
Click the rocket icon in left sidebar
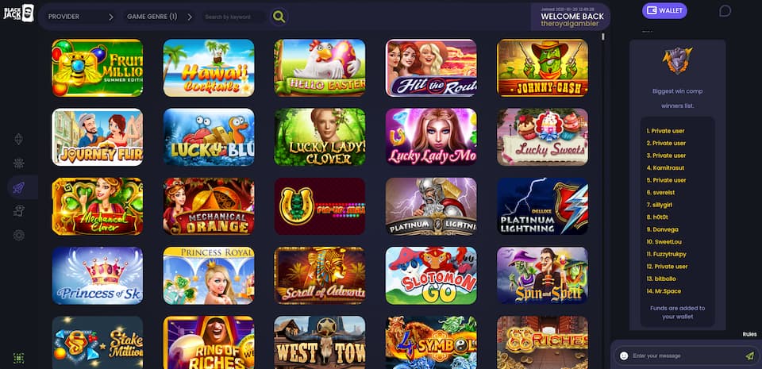(x=19, y=187)
